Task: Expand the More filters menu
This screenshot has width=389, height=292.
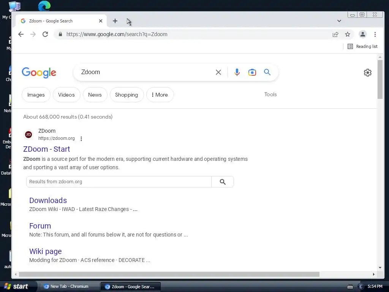Action: coord(160,95)
